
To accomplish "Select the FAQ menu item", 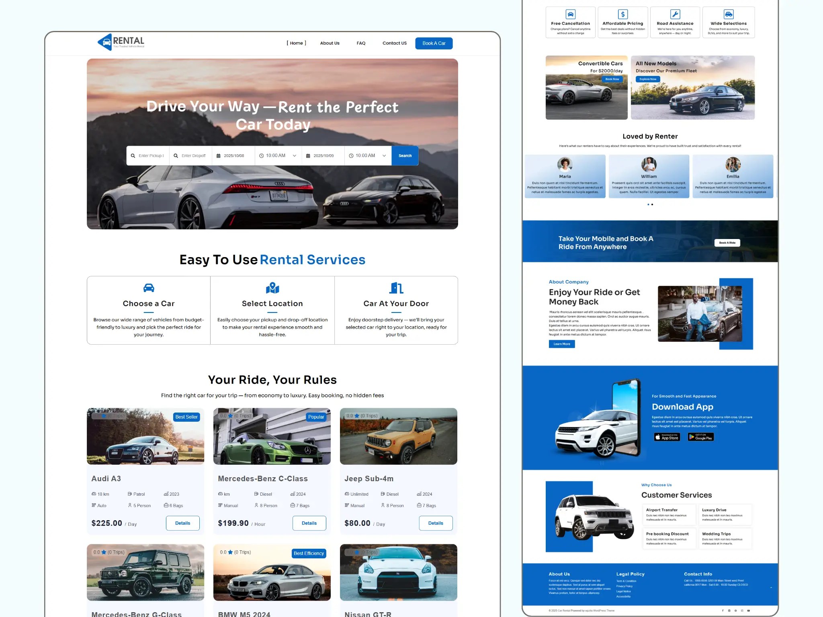I will click(x=360, y=43).
